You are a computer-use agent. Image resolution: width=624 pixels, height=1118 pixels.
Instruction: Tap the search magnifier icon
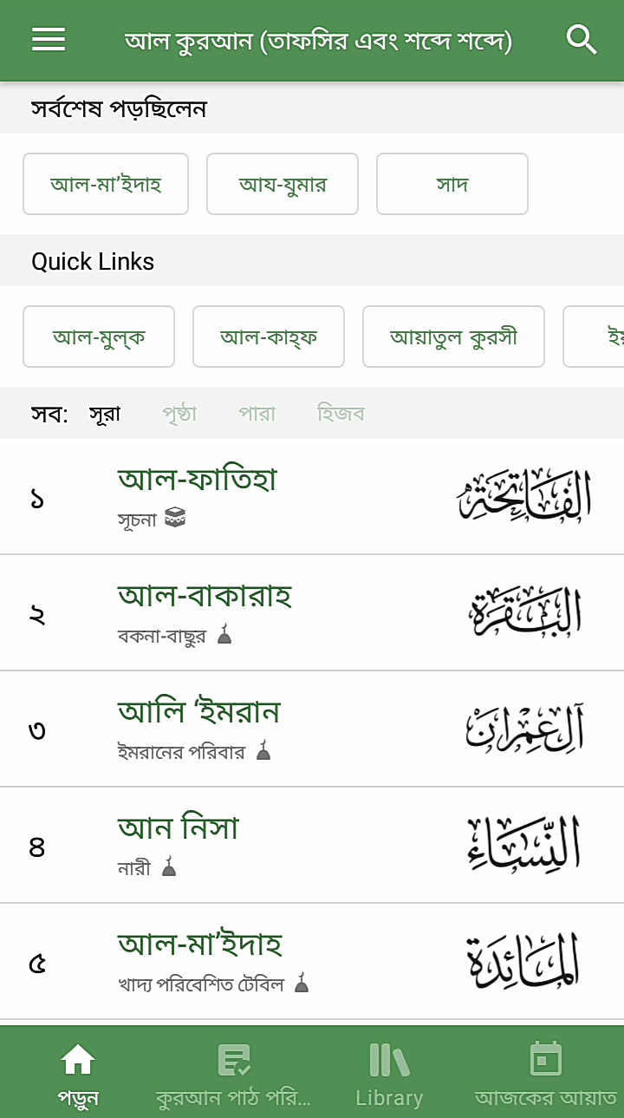coord(582,40)
